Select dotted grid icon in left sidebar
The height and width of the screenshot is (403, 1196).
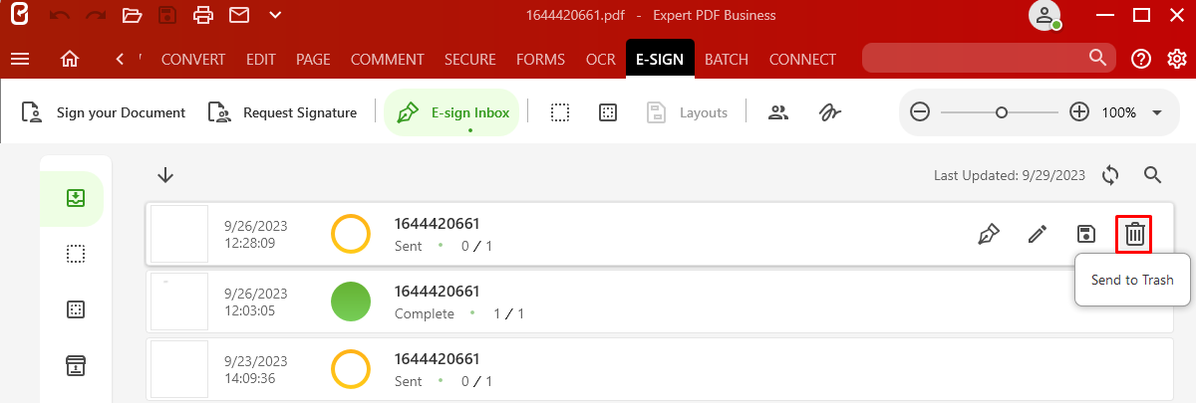point(75,309)
